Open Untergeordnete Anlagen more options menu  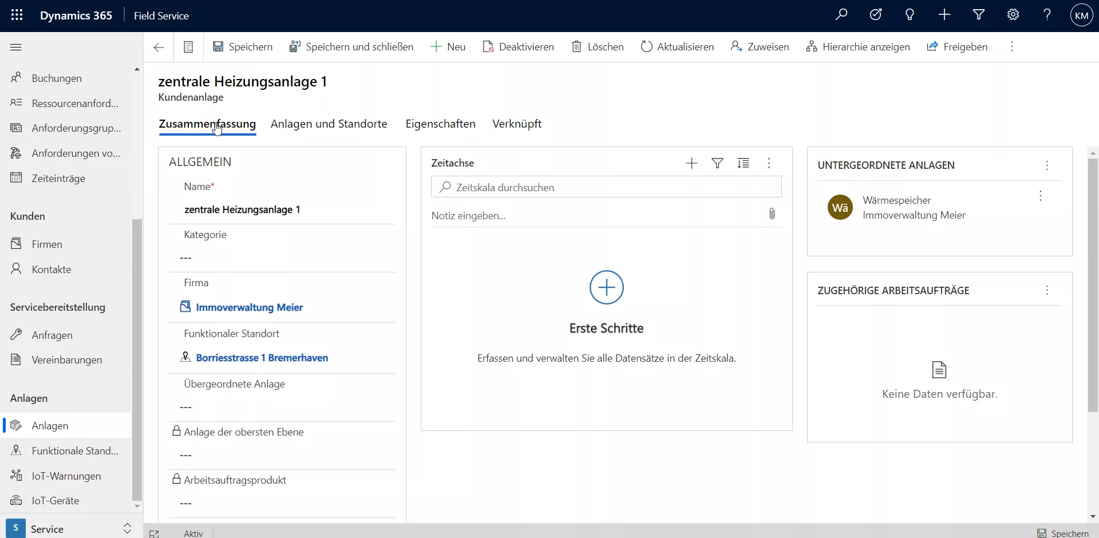[x=1047, y=165]
